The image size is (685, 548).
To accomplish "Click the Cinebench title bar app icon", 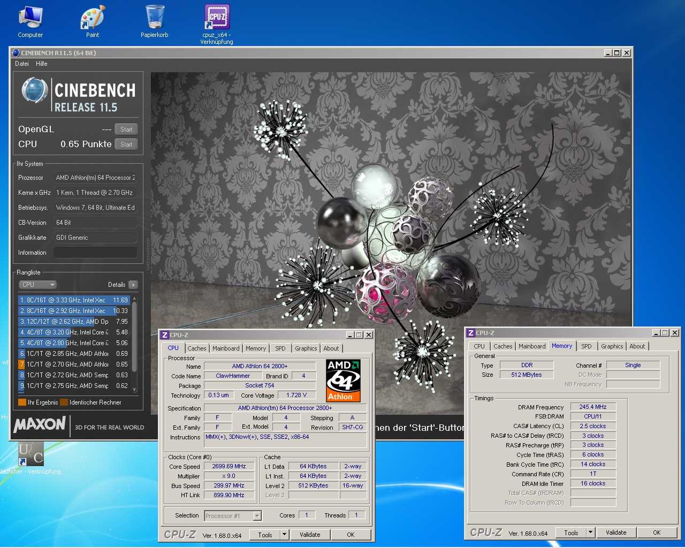I will (x=16, y=52).
